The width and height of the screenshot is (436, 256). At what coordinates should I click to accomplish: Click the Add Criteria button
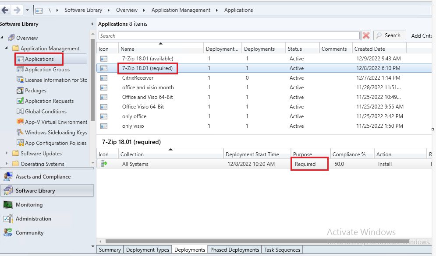tap(421, 35)
